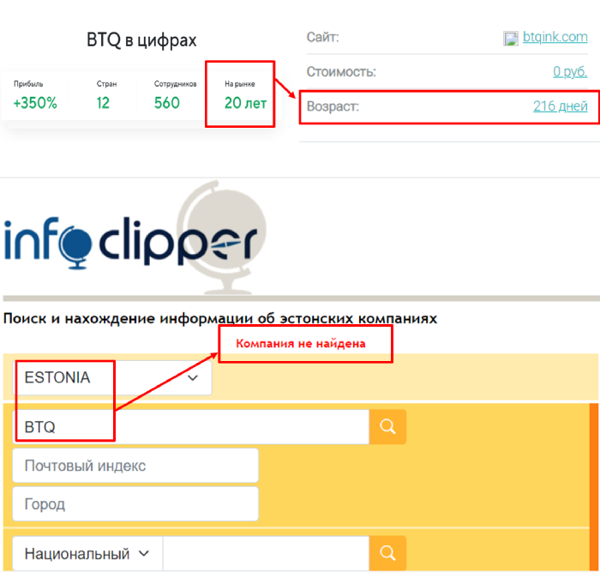The image size is (600, 572).
Task: Click the Стоимость: label
Action: [x=341, y=71]
